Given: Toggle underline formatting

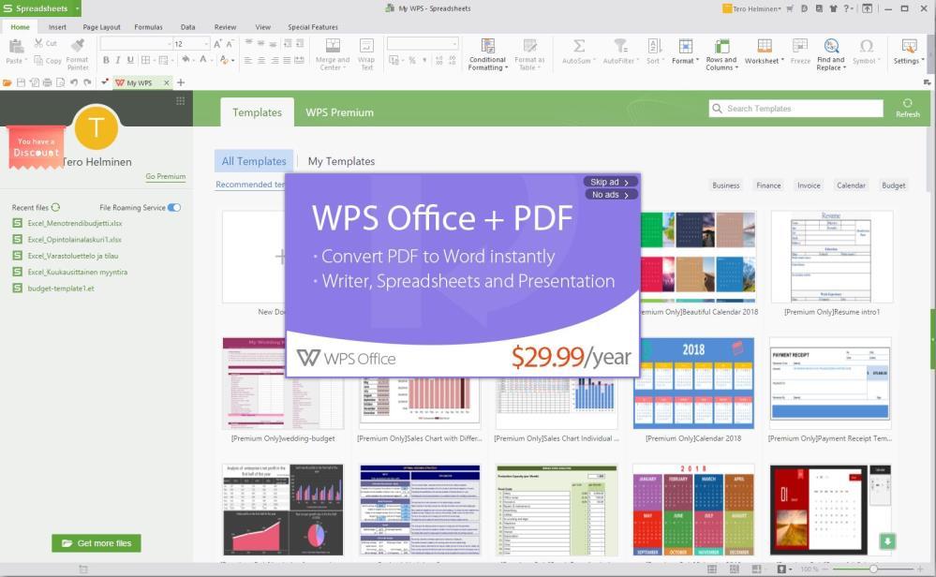Looking at the screenshot, I should 130,60.
